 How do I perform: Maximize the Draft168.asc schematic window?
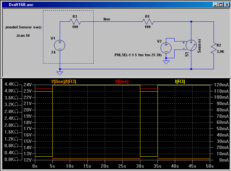click(x=221, y=5)
